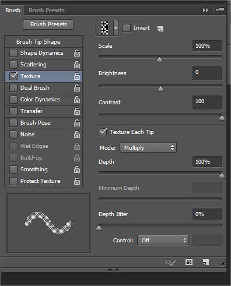Enable the Color Dynamics checkbox

[x=13, y=100]
